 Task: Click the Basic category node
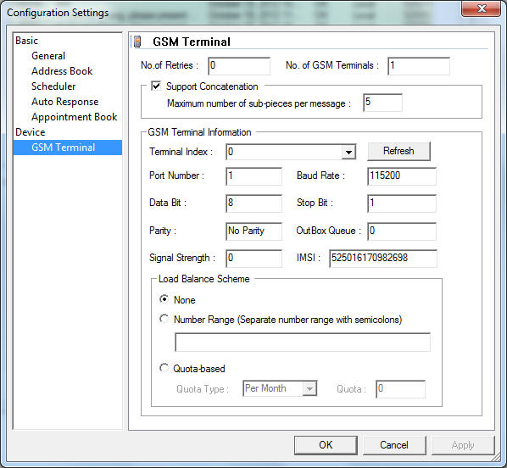[x=26, y=41]
